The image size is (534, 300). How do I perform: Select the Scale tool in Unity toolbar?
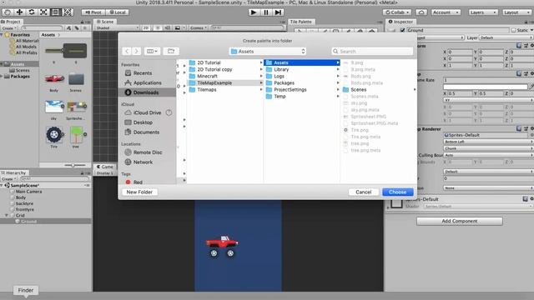[x=43, y=12]
